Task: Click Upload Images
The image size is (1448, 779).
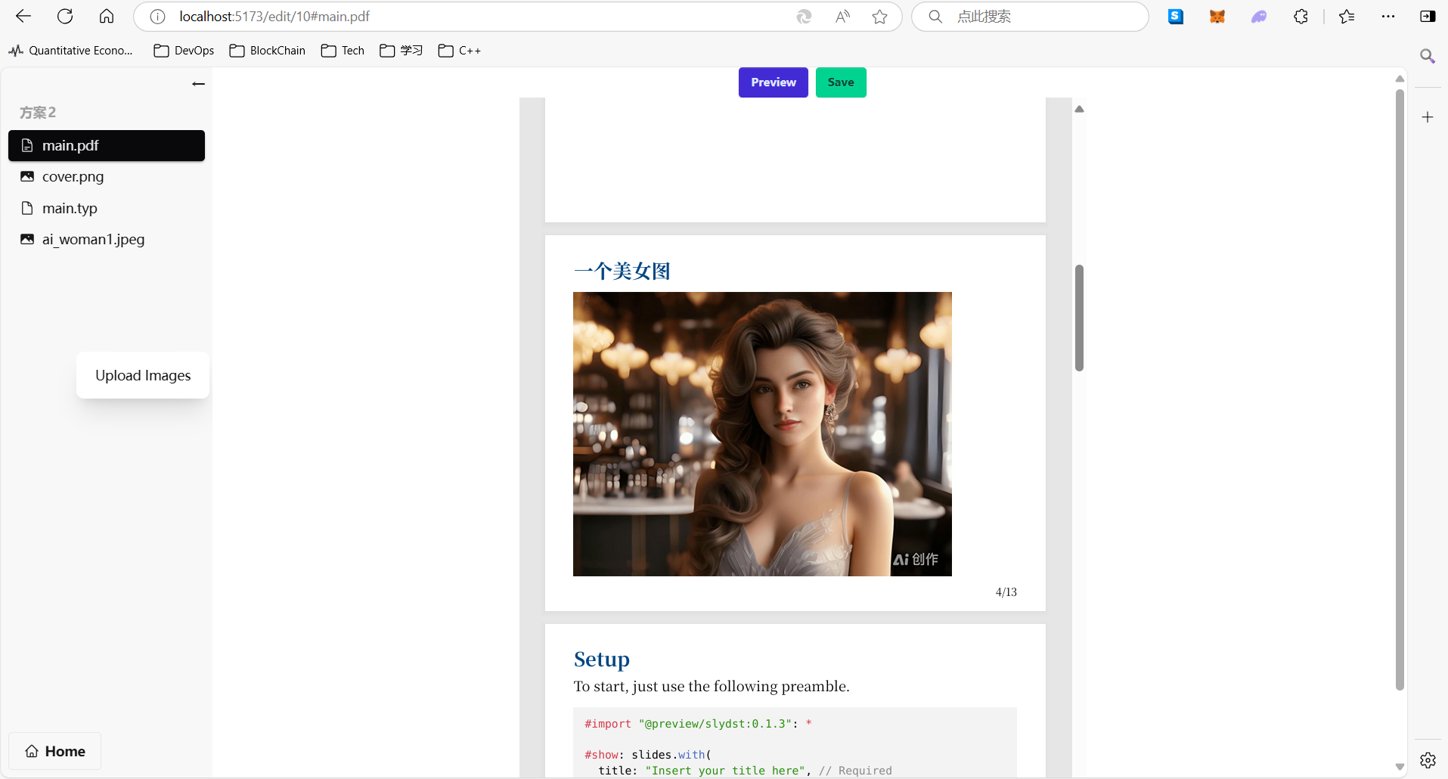Action: tap(142, 376)
